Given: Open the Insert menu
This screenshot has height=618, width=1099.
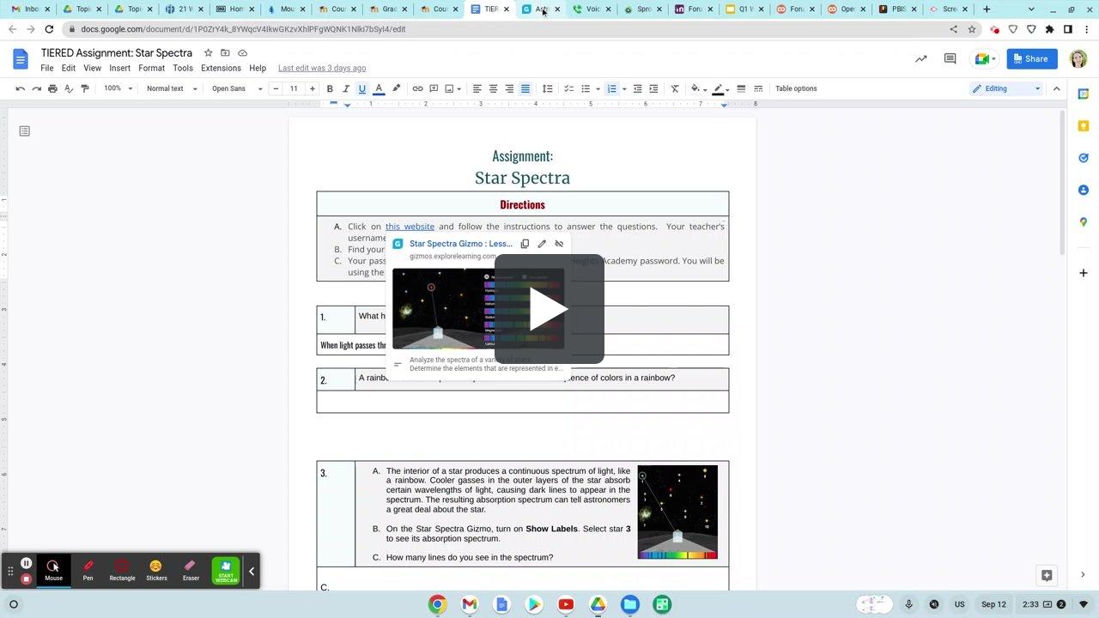Looking at the screenshot, I should tap(119, 68).
